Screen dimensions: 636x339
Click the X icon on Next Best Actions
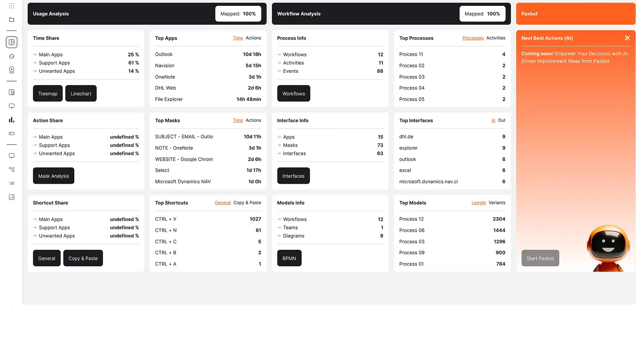[x=627, y=38]
